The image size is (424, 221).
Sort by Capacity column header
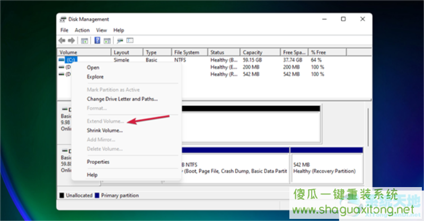260,52
